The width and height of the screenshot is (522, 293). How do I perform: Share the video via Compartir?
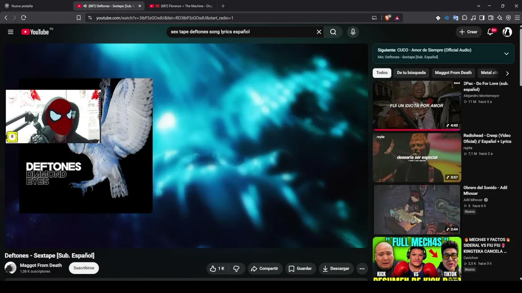265,269
